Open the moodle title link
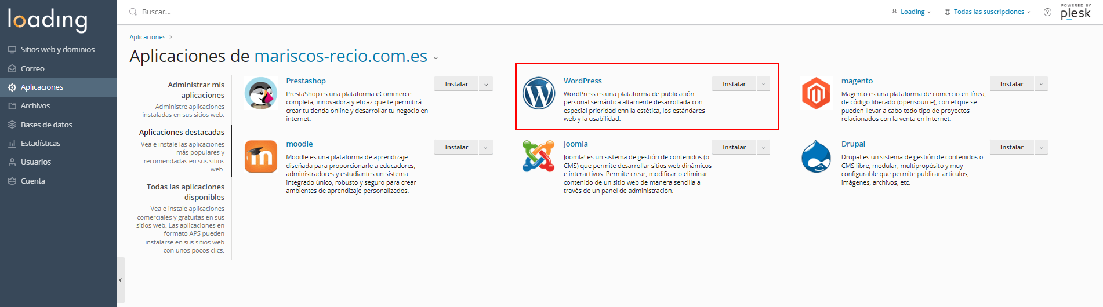 tap(299, 144)
